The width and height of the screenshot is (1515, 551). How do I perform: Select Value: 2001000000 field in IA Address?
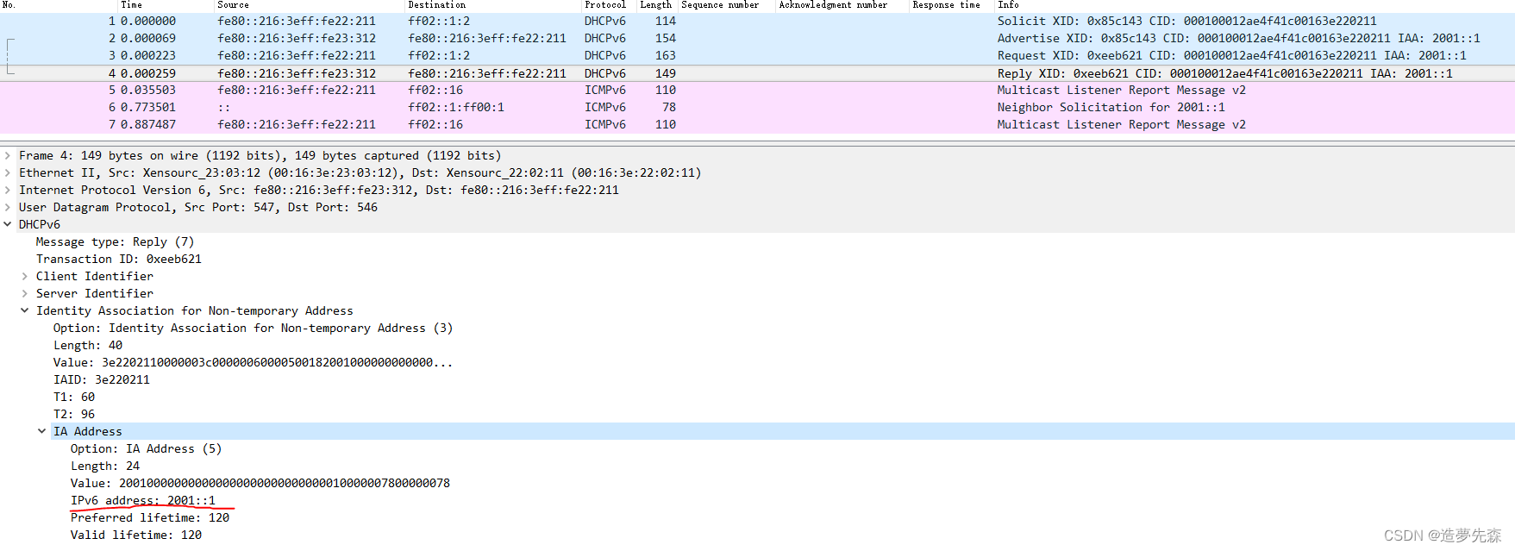coord(260,484)
